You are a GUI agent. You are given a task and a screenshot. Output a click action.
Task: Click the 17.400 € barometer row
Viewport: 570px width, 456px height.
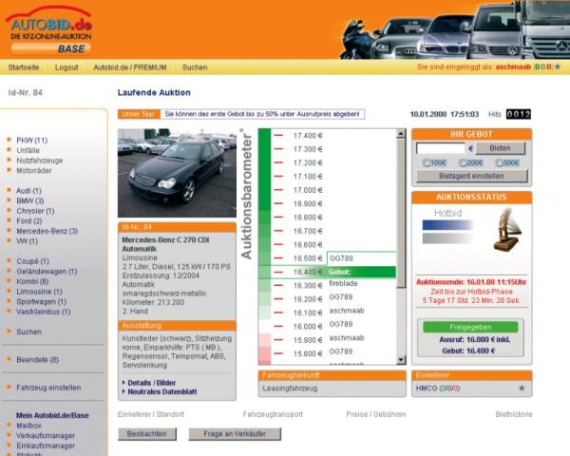pos(327,136)
